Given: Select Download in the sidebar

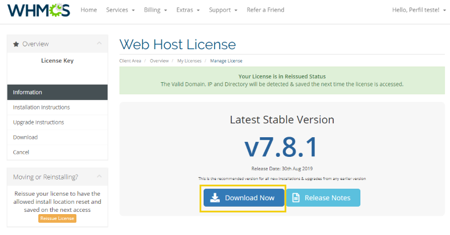Looking at the screenshot, I should pyautogui.click(x=57, y=137).
